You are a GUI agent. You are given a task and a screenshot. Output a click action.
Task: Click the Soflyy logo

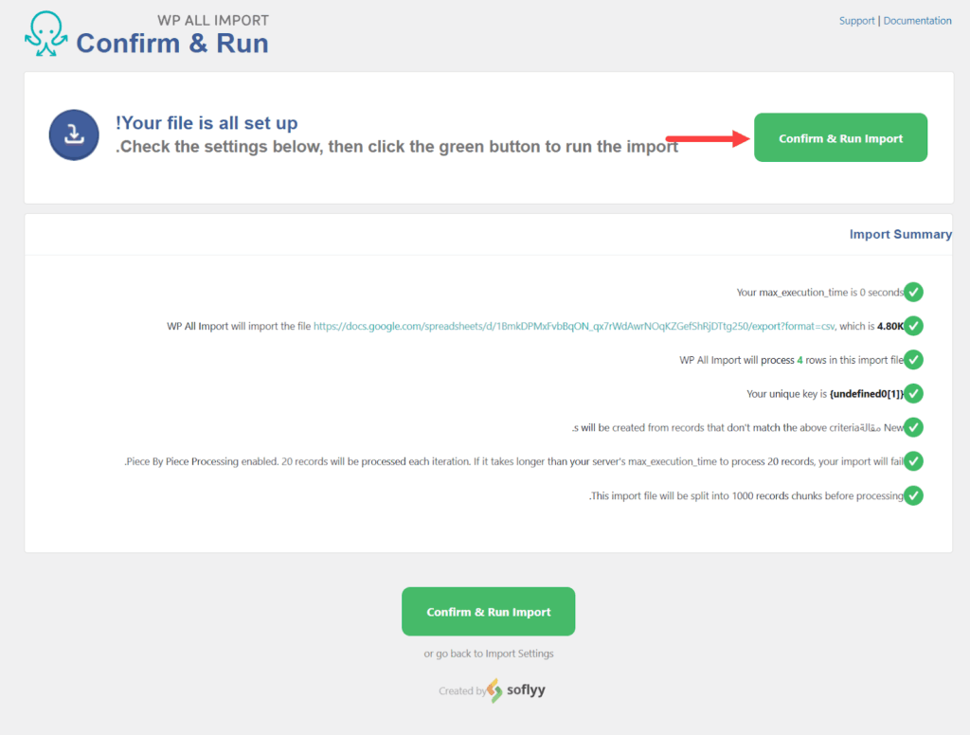pos(516,690)
